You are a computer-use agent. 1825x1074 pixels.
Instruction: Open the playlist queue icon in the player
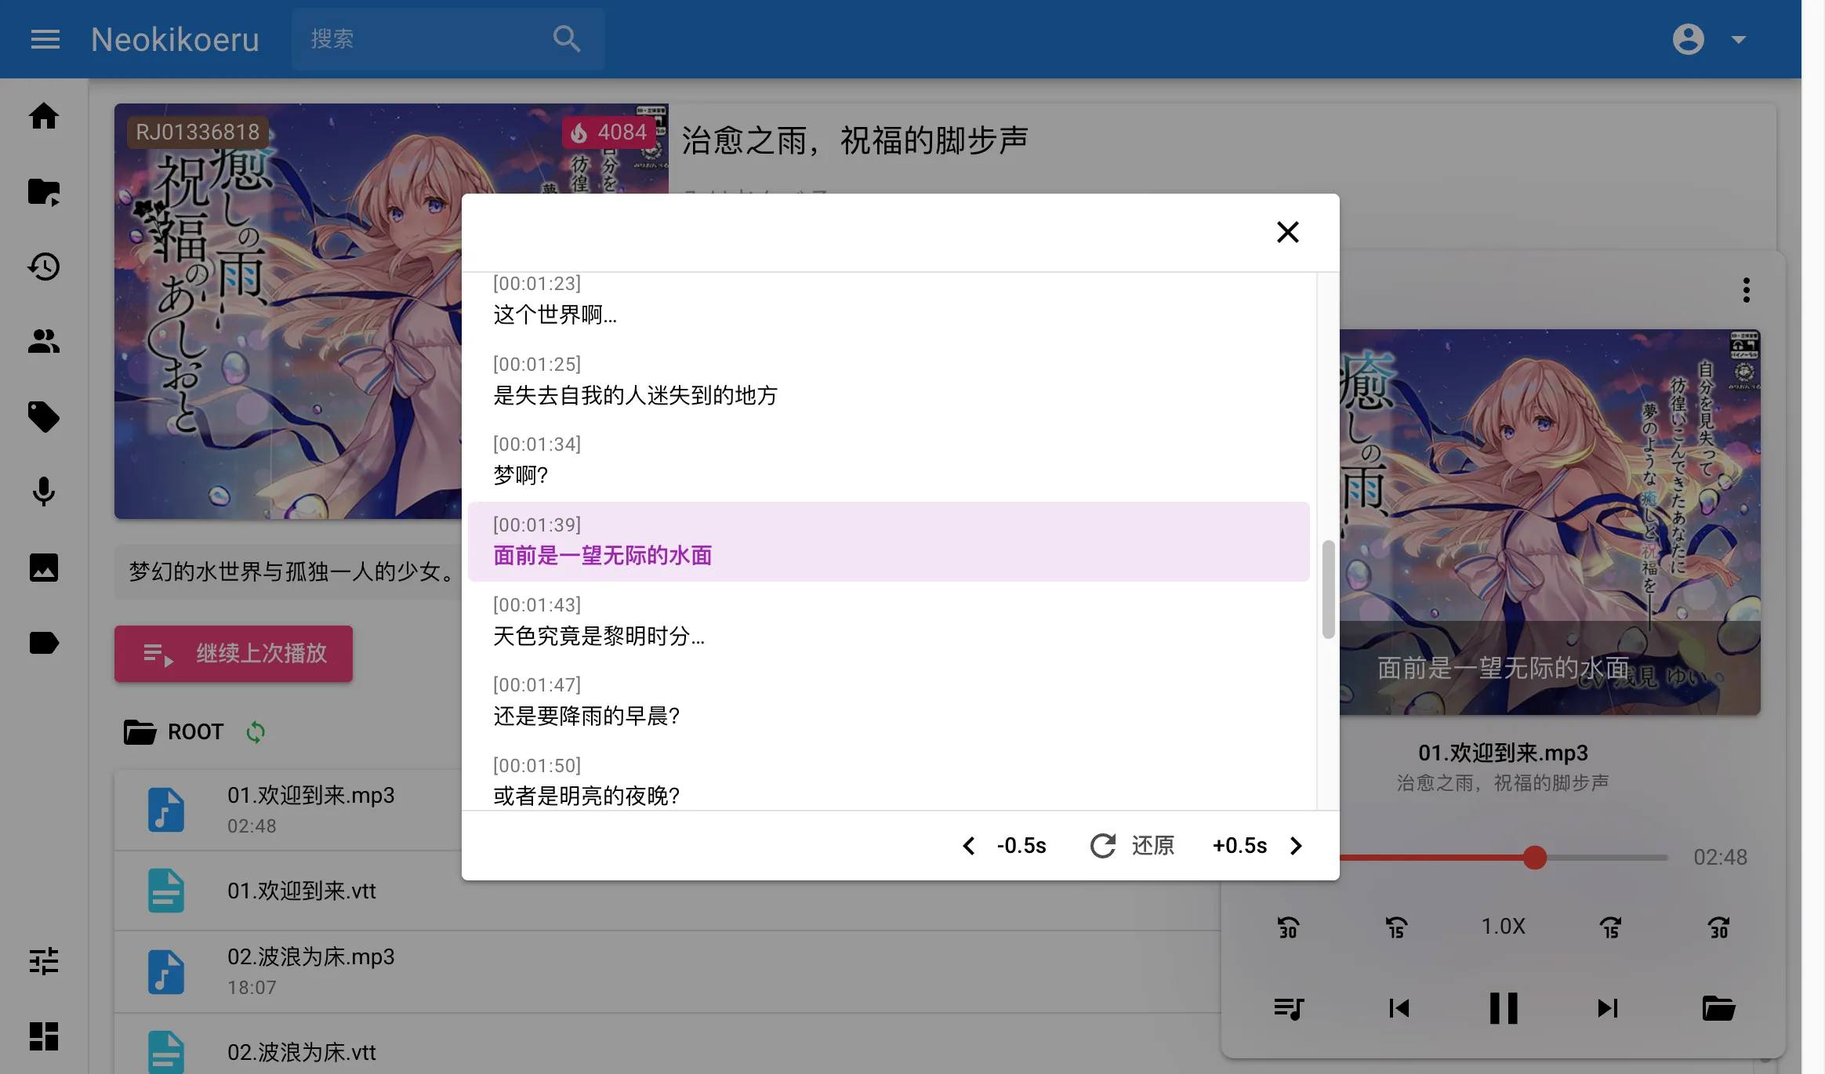click(x=1288, y=1008)
